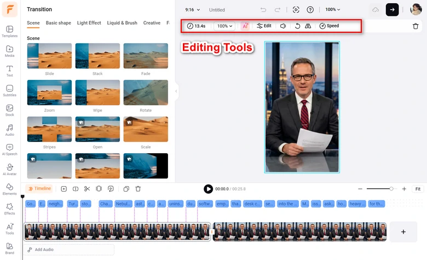The height and width of the screenshot is (260, 427).
Task: Open the 100% zoom dropdown in the top bar
Action: 332,9
